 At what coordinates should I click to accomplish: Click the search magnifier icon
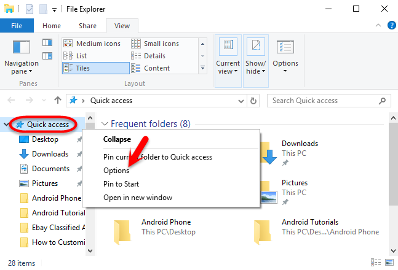point(383,101)
